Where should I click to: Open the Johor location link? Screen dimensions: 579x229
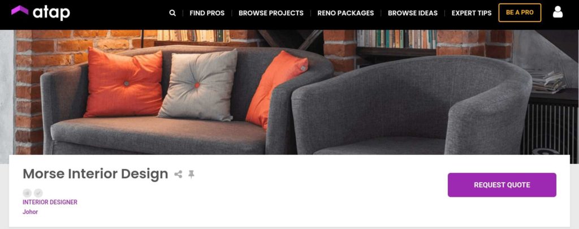click(x=31, y=212)
